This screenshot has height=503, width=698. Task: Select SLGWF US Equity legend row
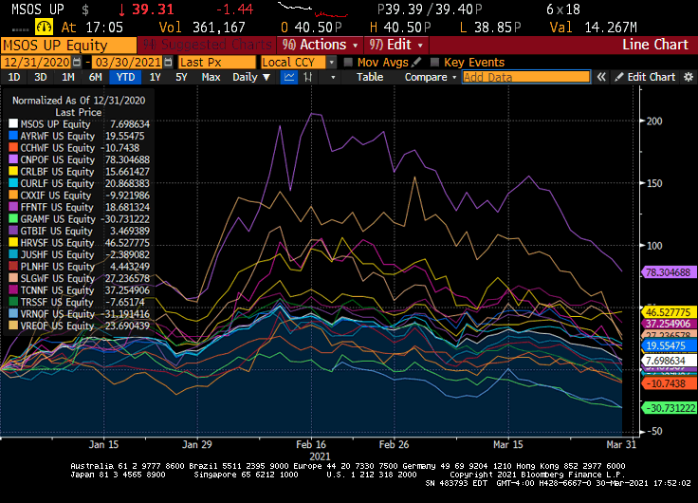click(x=80, y=278)
